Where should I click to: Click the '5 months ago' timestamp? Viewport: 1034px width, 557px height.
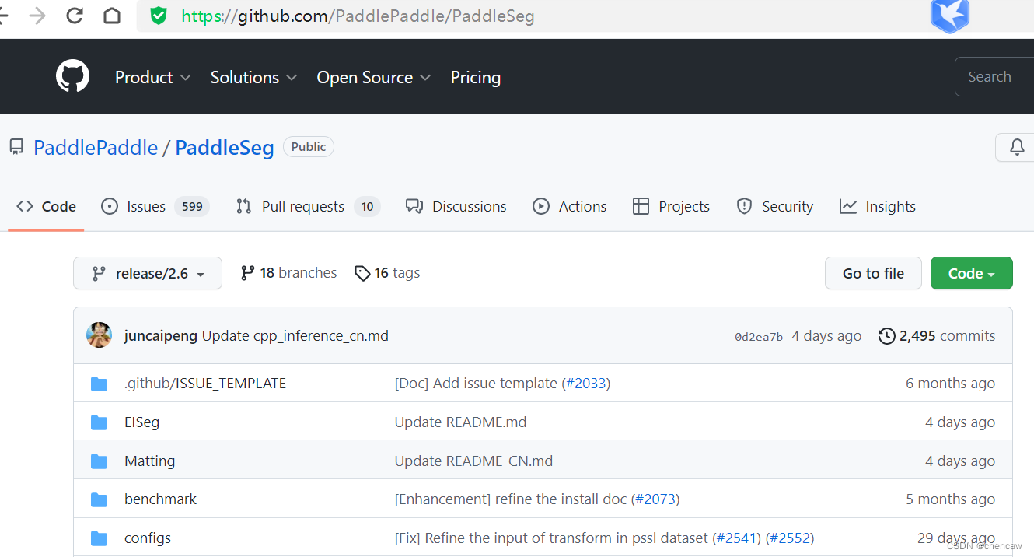pos(950,499)
